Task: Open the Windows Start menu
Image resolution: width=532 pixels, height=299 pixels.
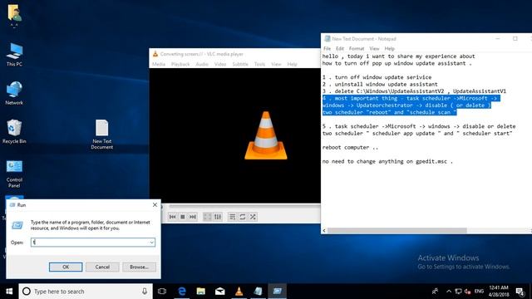Action: coord(9,292)
